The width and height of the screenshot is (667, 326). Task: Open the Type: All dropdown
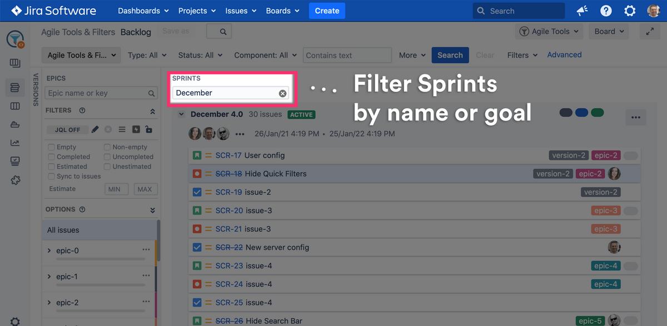tap(143, 55)
